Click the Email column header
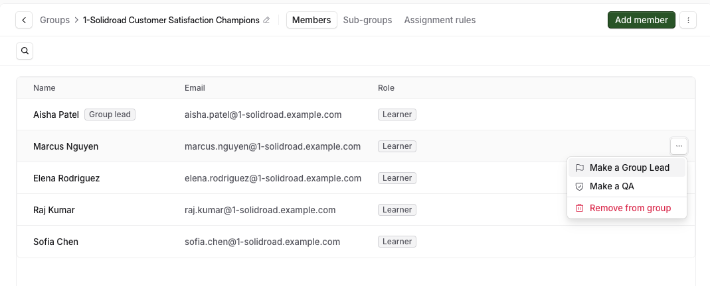710x286 pixels. point(195,88)
